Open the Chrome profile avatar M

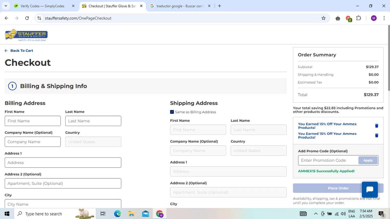pyautogui.click(x=374, y=18)
